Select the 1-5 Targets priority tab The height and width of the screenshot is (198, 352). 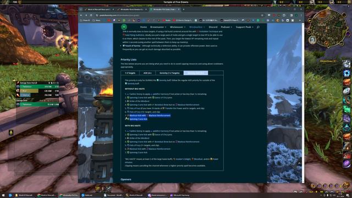click(130, 73)
